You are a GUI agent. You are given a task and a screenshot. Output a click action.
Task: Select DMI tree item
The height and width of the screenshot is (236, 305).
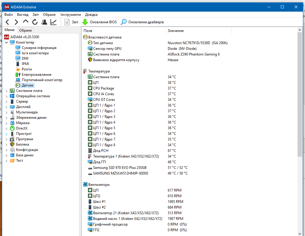click(25, 58)
